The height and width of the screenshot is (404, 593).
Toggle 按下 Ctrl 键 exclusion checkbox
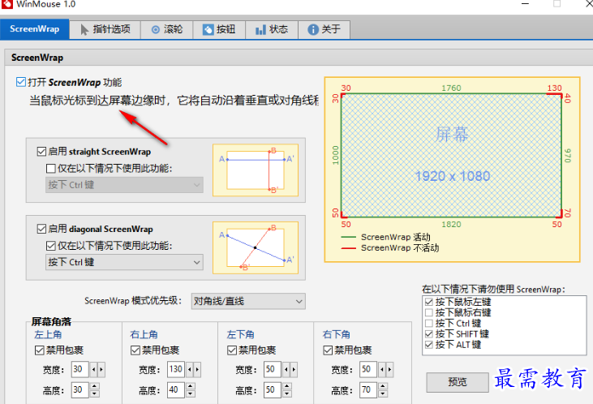pos(429,323)
